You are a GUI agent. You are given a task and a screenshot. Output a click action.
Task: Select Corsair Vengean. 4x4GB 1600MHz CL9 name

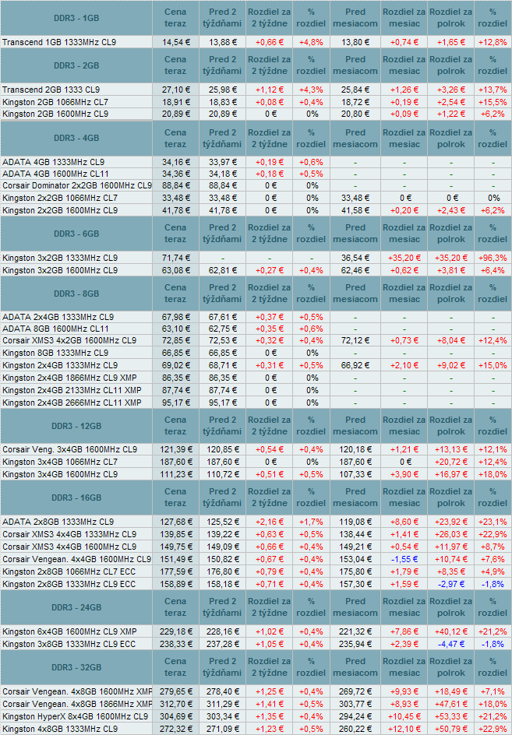click(x=76, y=559)
